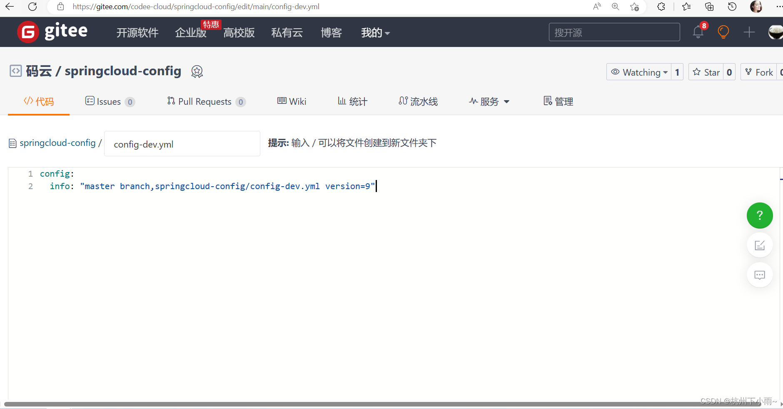Open 企业版 in top navigation
The width and height of the screenshot is (783, 409).
(x=191, y=32)
